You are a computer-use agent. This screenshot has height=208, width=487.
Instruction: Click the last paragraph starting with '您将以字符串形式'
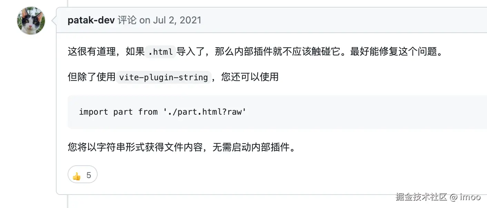click(182, 148)
